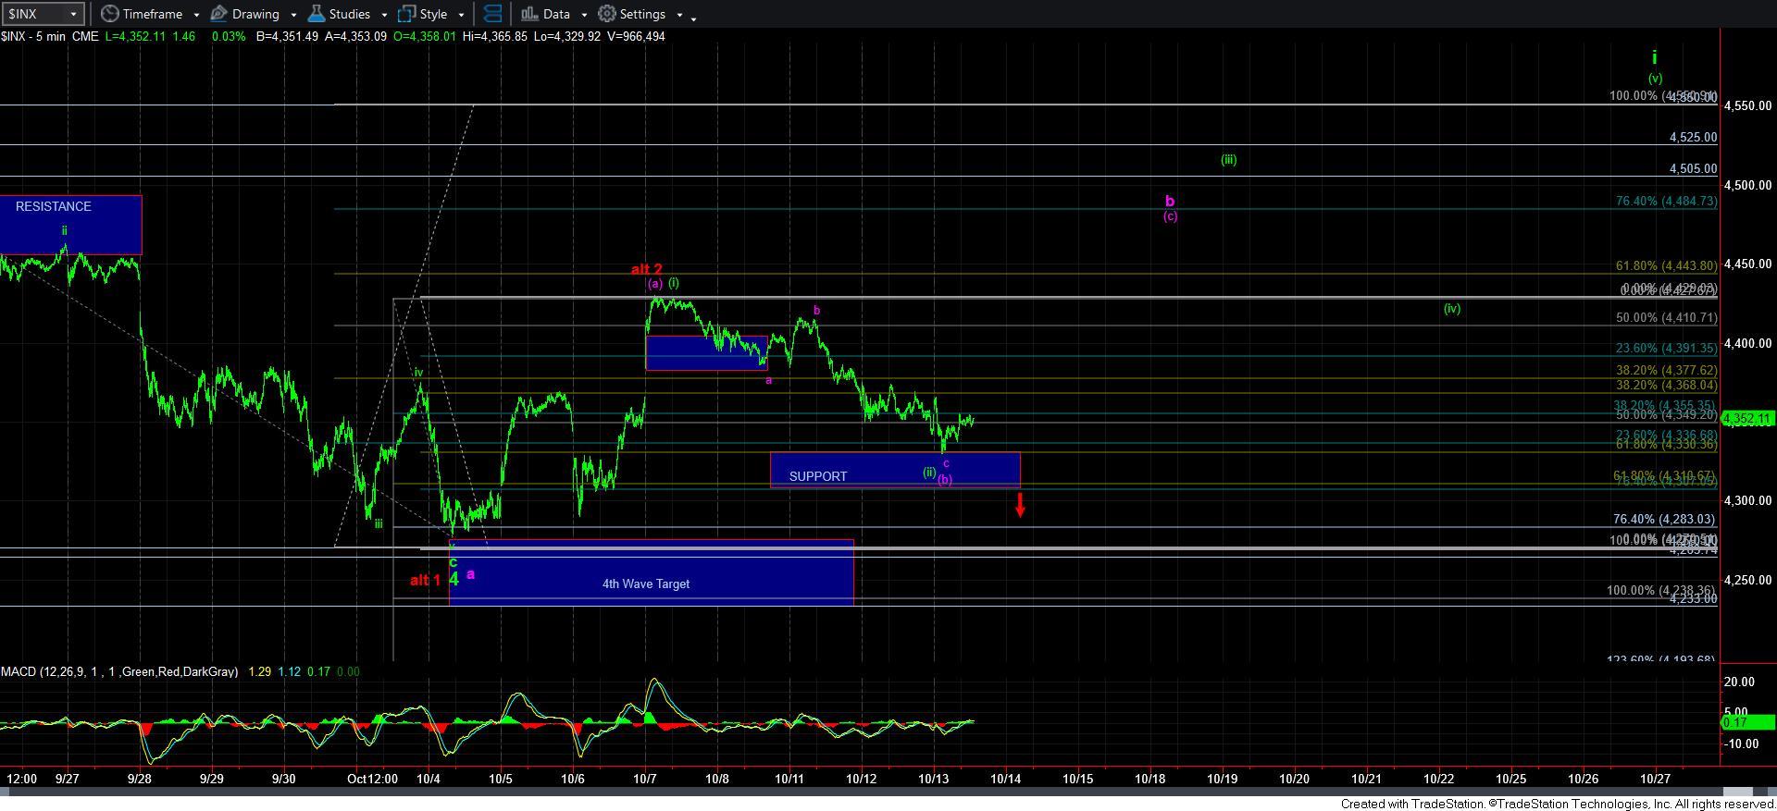Screen dimensions: 1777x811
Task: Select the 4,525.00 horizontal line label
Action: (x=1693, y=137)
